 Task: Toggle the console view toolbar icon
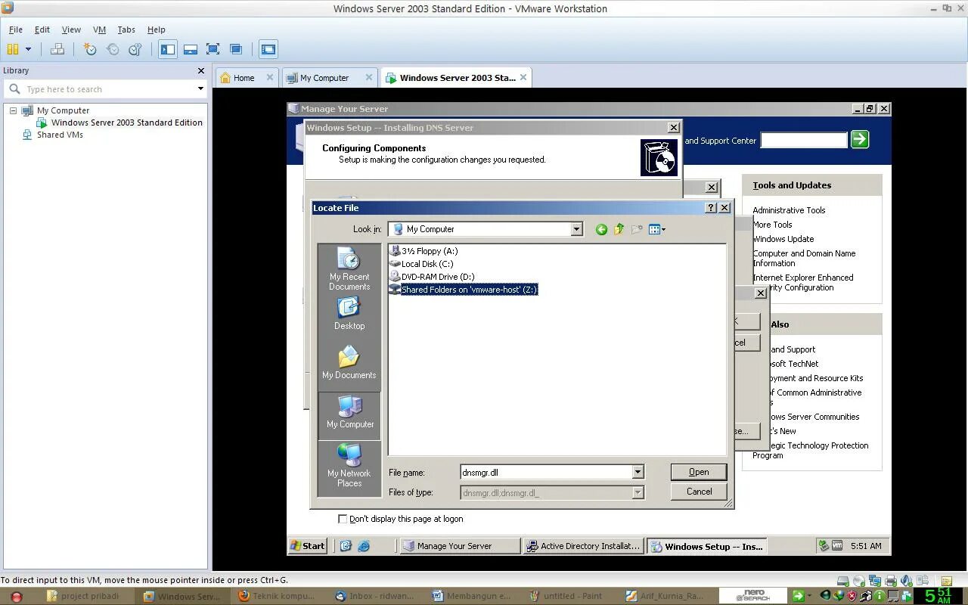pos(268,49)
